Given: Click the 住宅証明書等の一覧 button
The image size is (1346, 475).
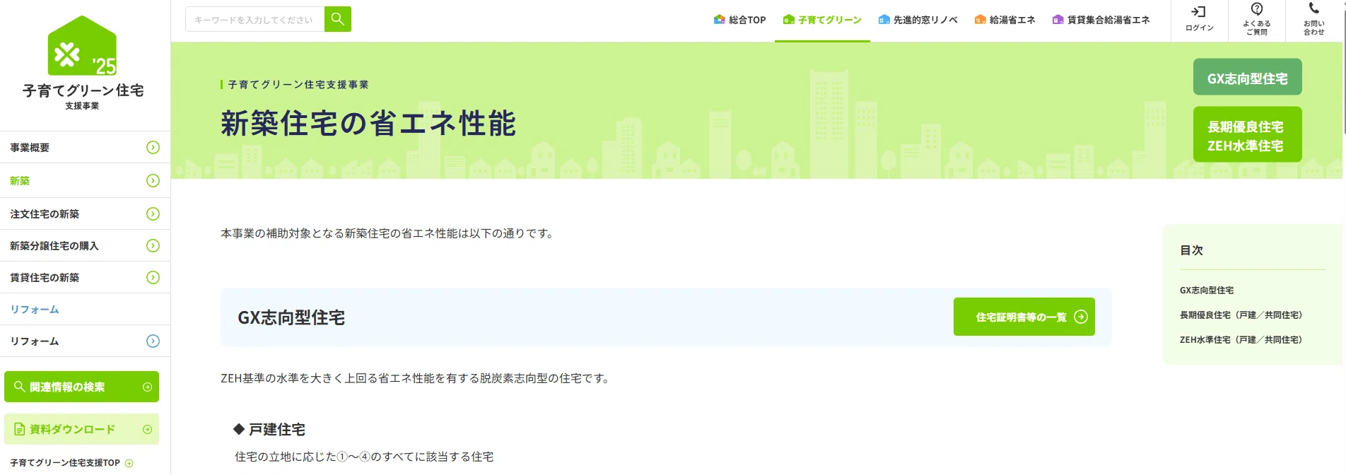Looking at the screenshot, I should click(x=1024, y=317).
